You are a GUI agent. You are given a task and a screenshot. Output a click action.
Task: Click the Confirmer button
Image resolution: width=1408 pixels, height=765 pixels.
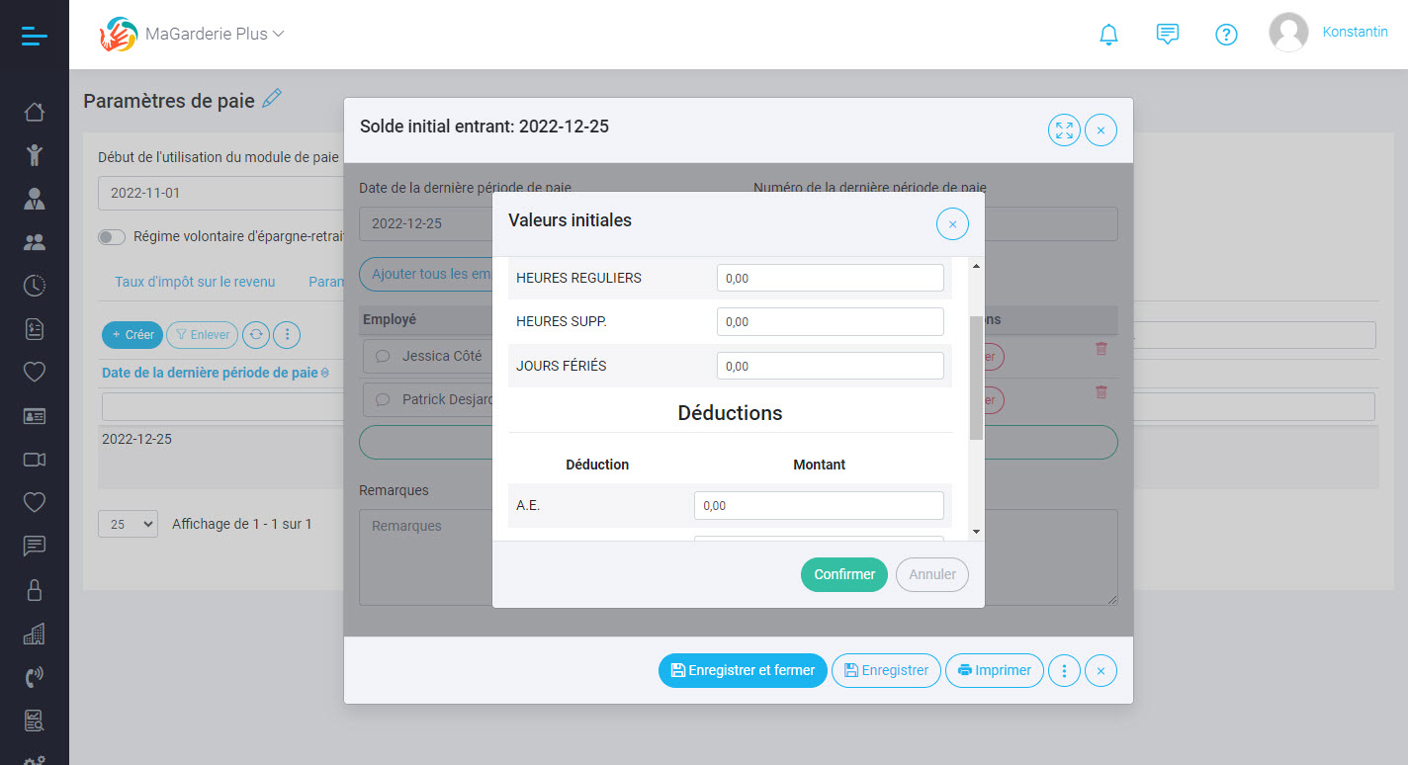pos(843,574)
